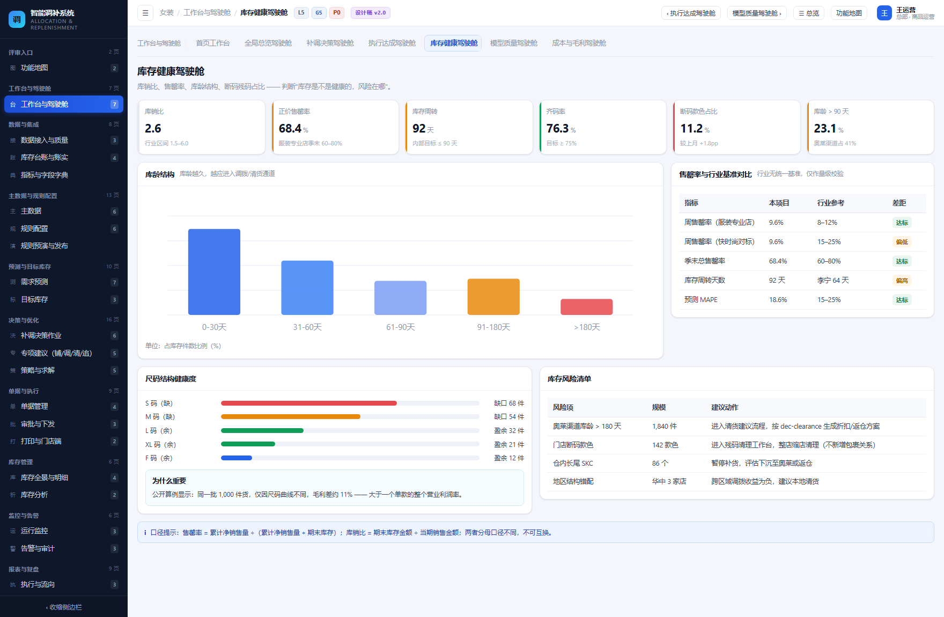Screen dimensions: 944x617
Task: Click the icon beside 库存台账与账实
Action: coord(13,158)
